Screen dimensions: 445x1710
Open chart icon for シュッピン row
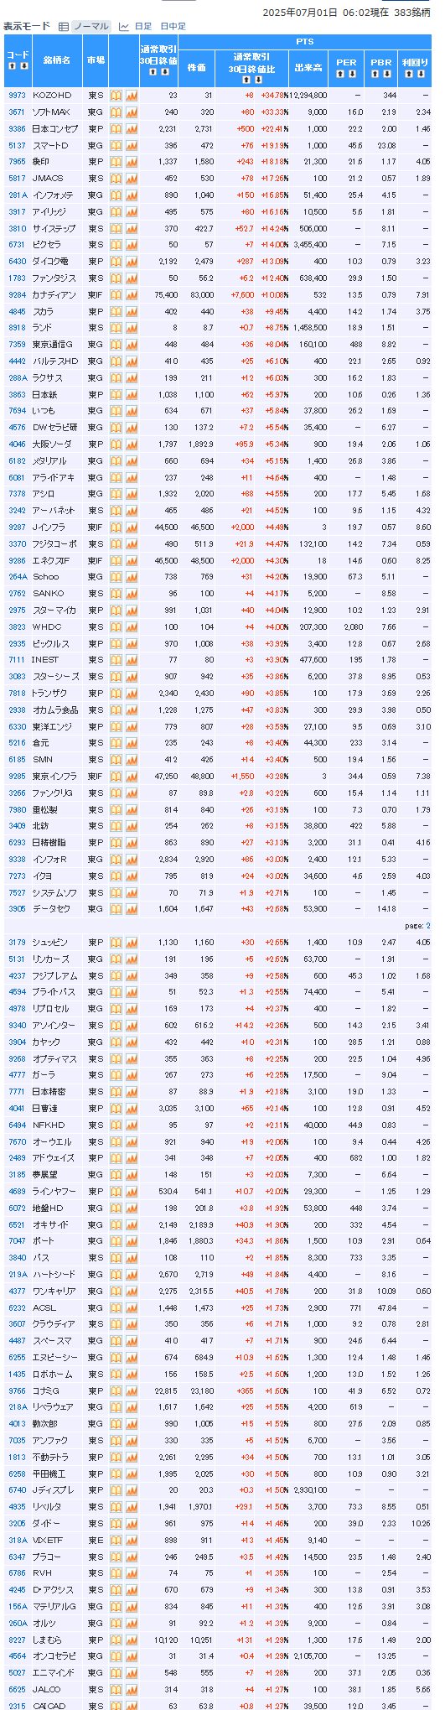click(x=132, y=943)
